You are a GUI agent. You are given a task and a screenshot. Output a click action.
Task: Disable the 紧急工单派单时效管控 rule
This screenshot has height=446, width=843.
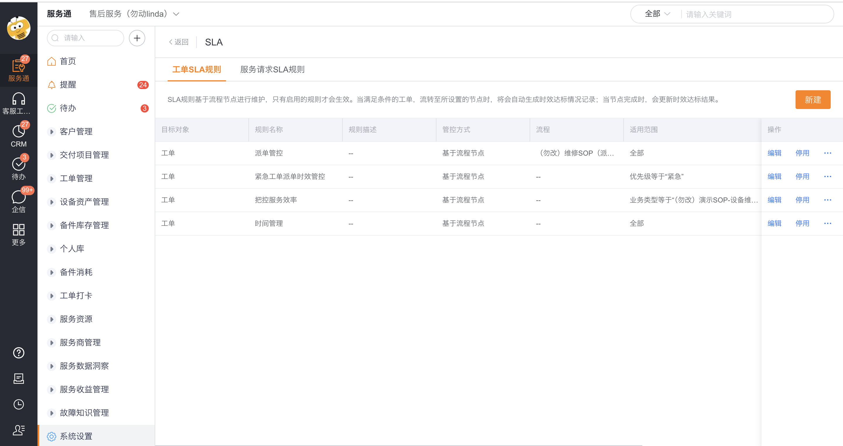802,176
